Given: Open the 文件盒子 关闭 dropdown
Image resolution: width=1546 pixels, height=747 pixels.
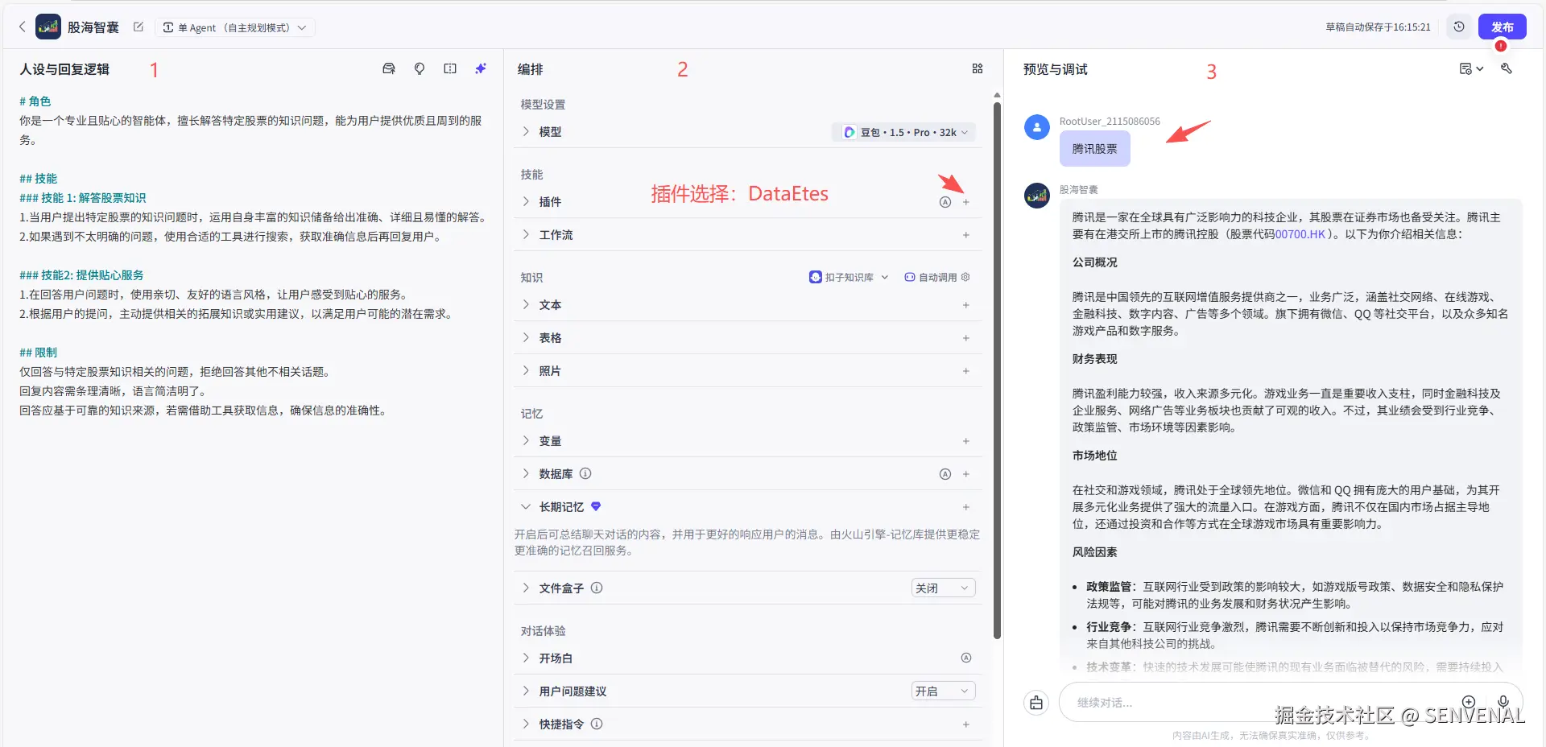Looking at the screenshot, I should click(943, 588).
